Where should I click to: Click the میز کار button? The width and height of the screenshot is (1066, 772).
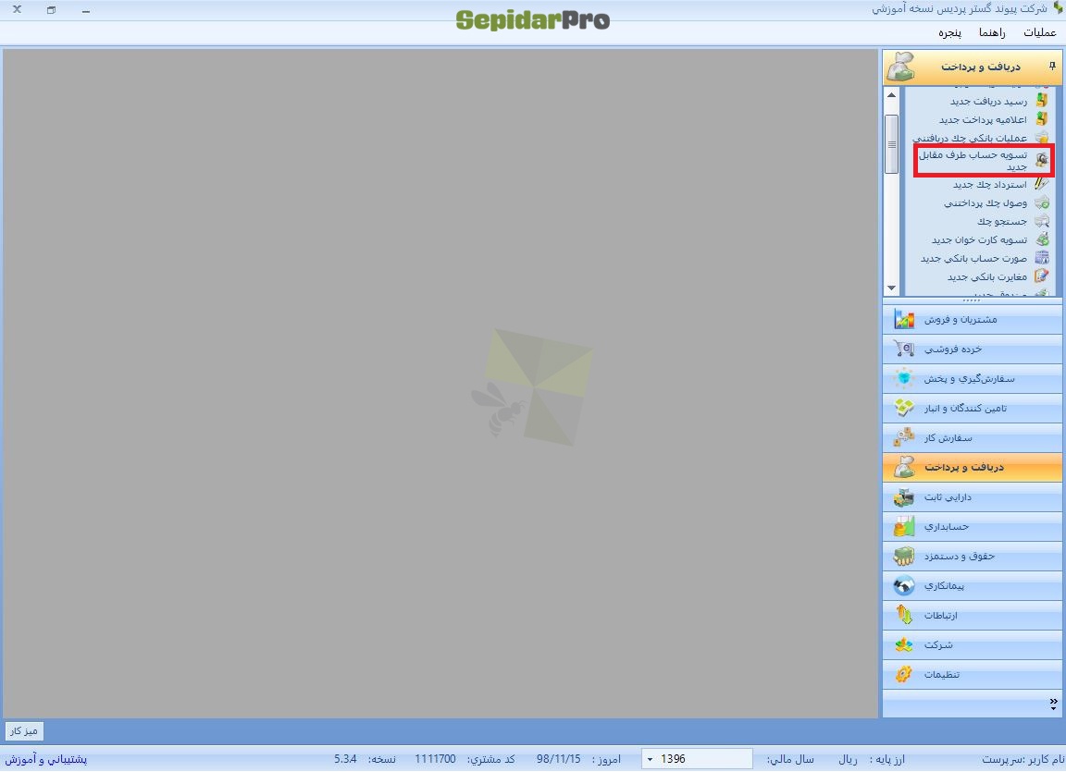[24, 731]
